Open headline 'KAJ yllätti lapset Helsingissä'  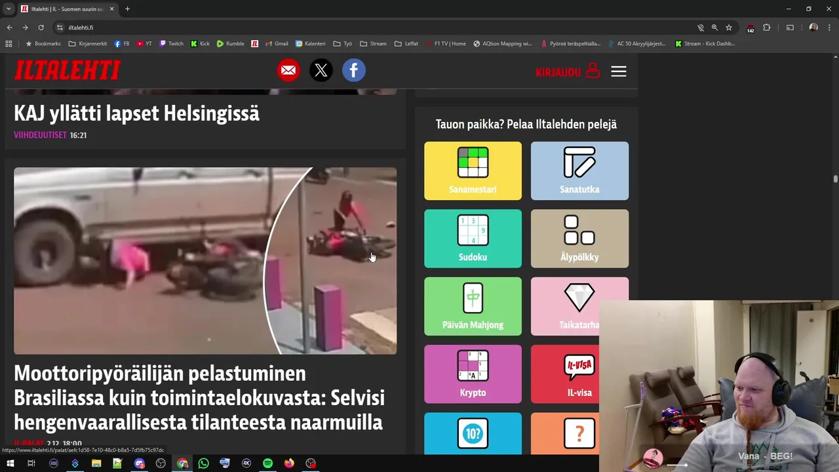(137, 113)
